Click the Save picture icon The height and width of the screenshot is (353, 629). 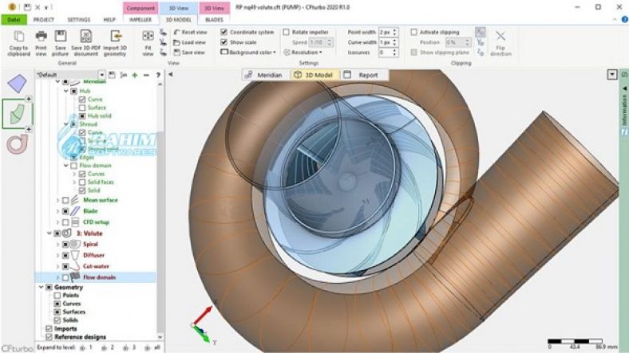(60, 37)
